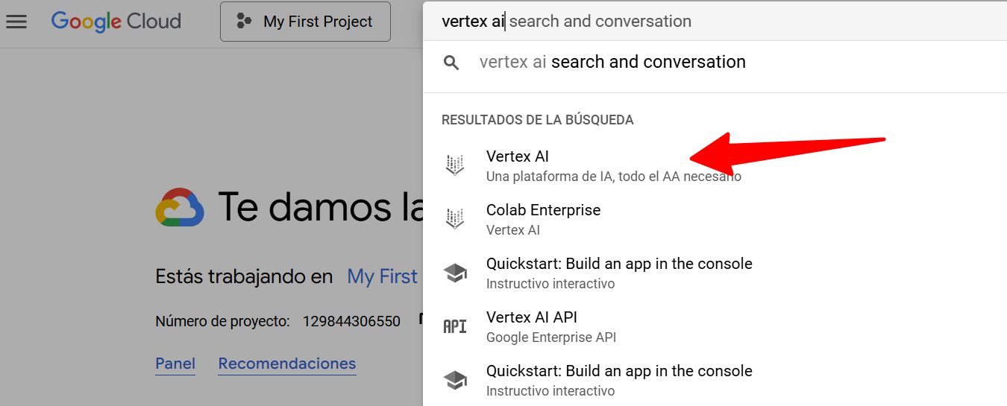Open the last Quickstart result in the list
Image resolution: width=1007 pixels, height=406 pixels.
[618, 372]
